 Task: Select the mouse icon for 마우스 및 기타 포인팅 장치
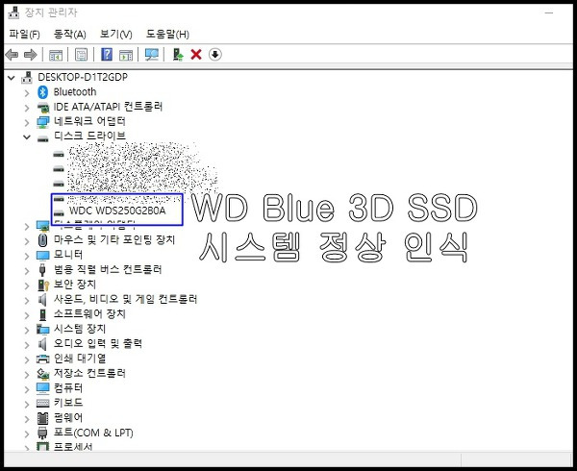coord(42,240)
